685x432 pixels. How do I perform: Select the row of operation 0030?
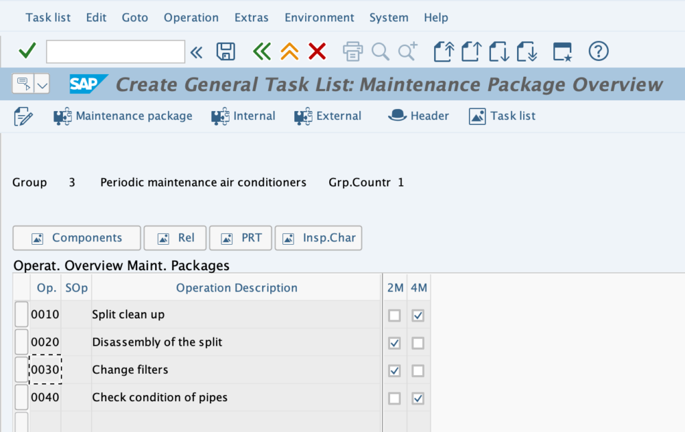coord(21,370)
